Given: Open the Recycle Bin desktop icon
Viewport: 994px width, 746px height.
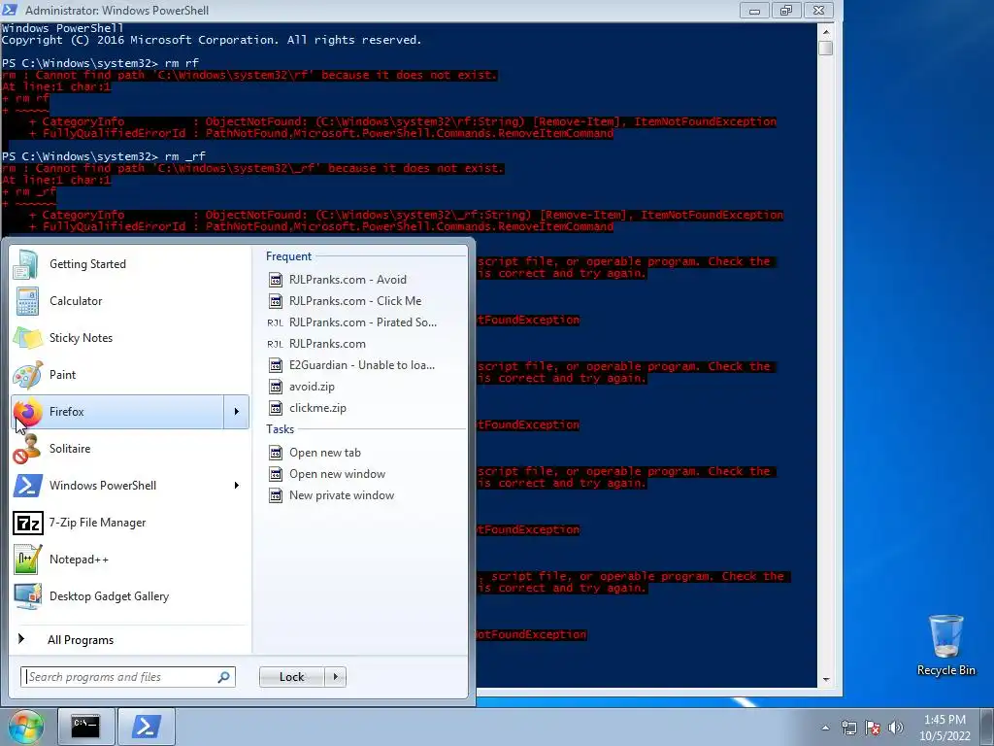Looking at the screenshot, I should click(x=945, y=645).
